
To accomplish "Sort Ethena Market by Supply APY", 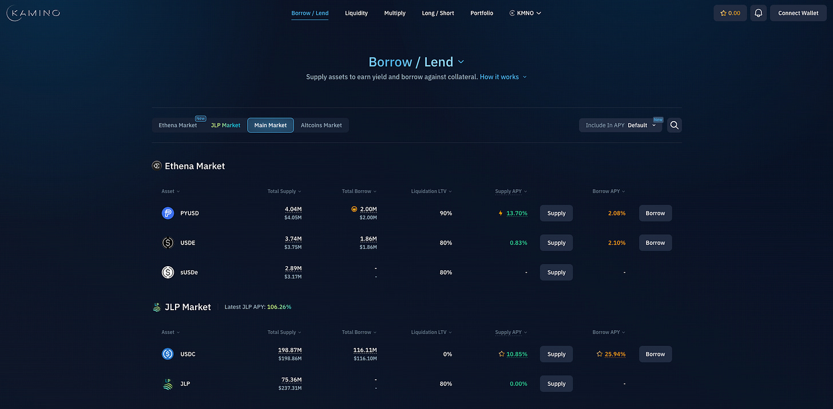I will point(511,191).
